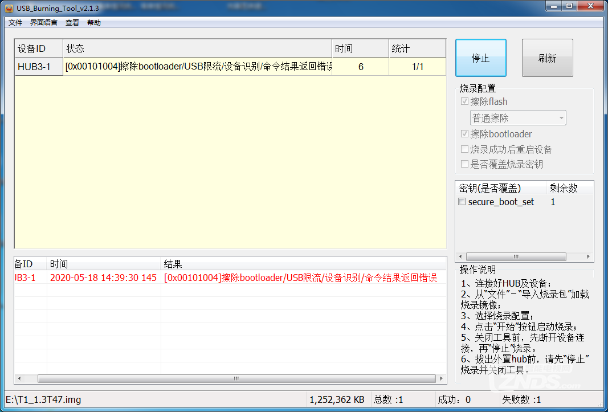Click status bar 失败数 :1

pos(521,399)
